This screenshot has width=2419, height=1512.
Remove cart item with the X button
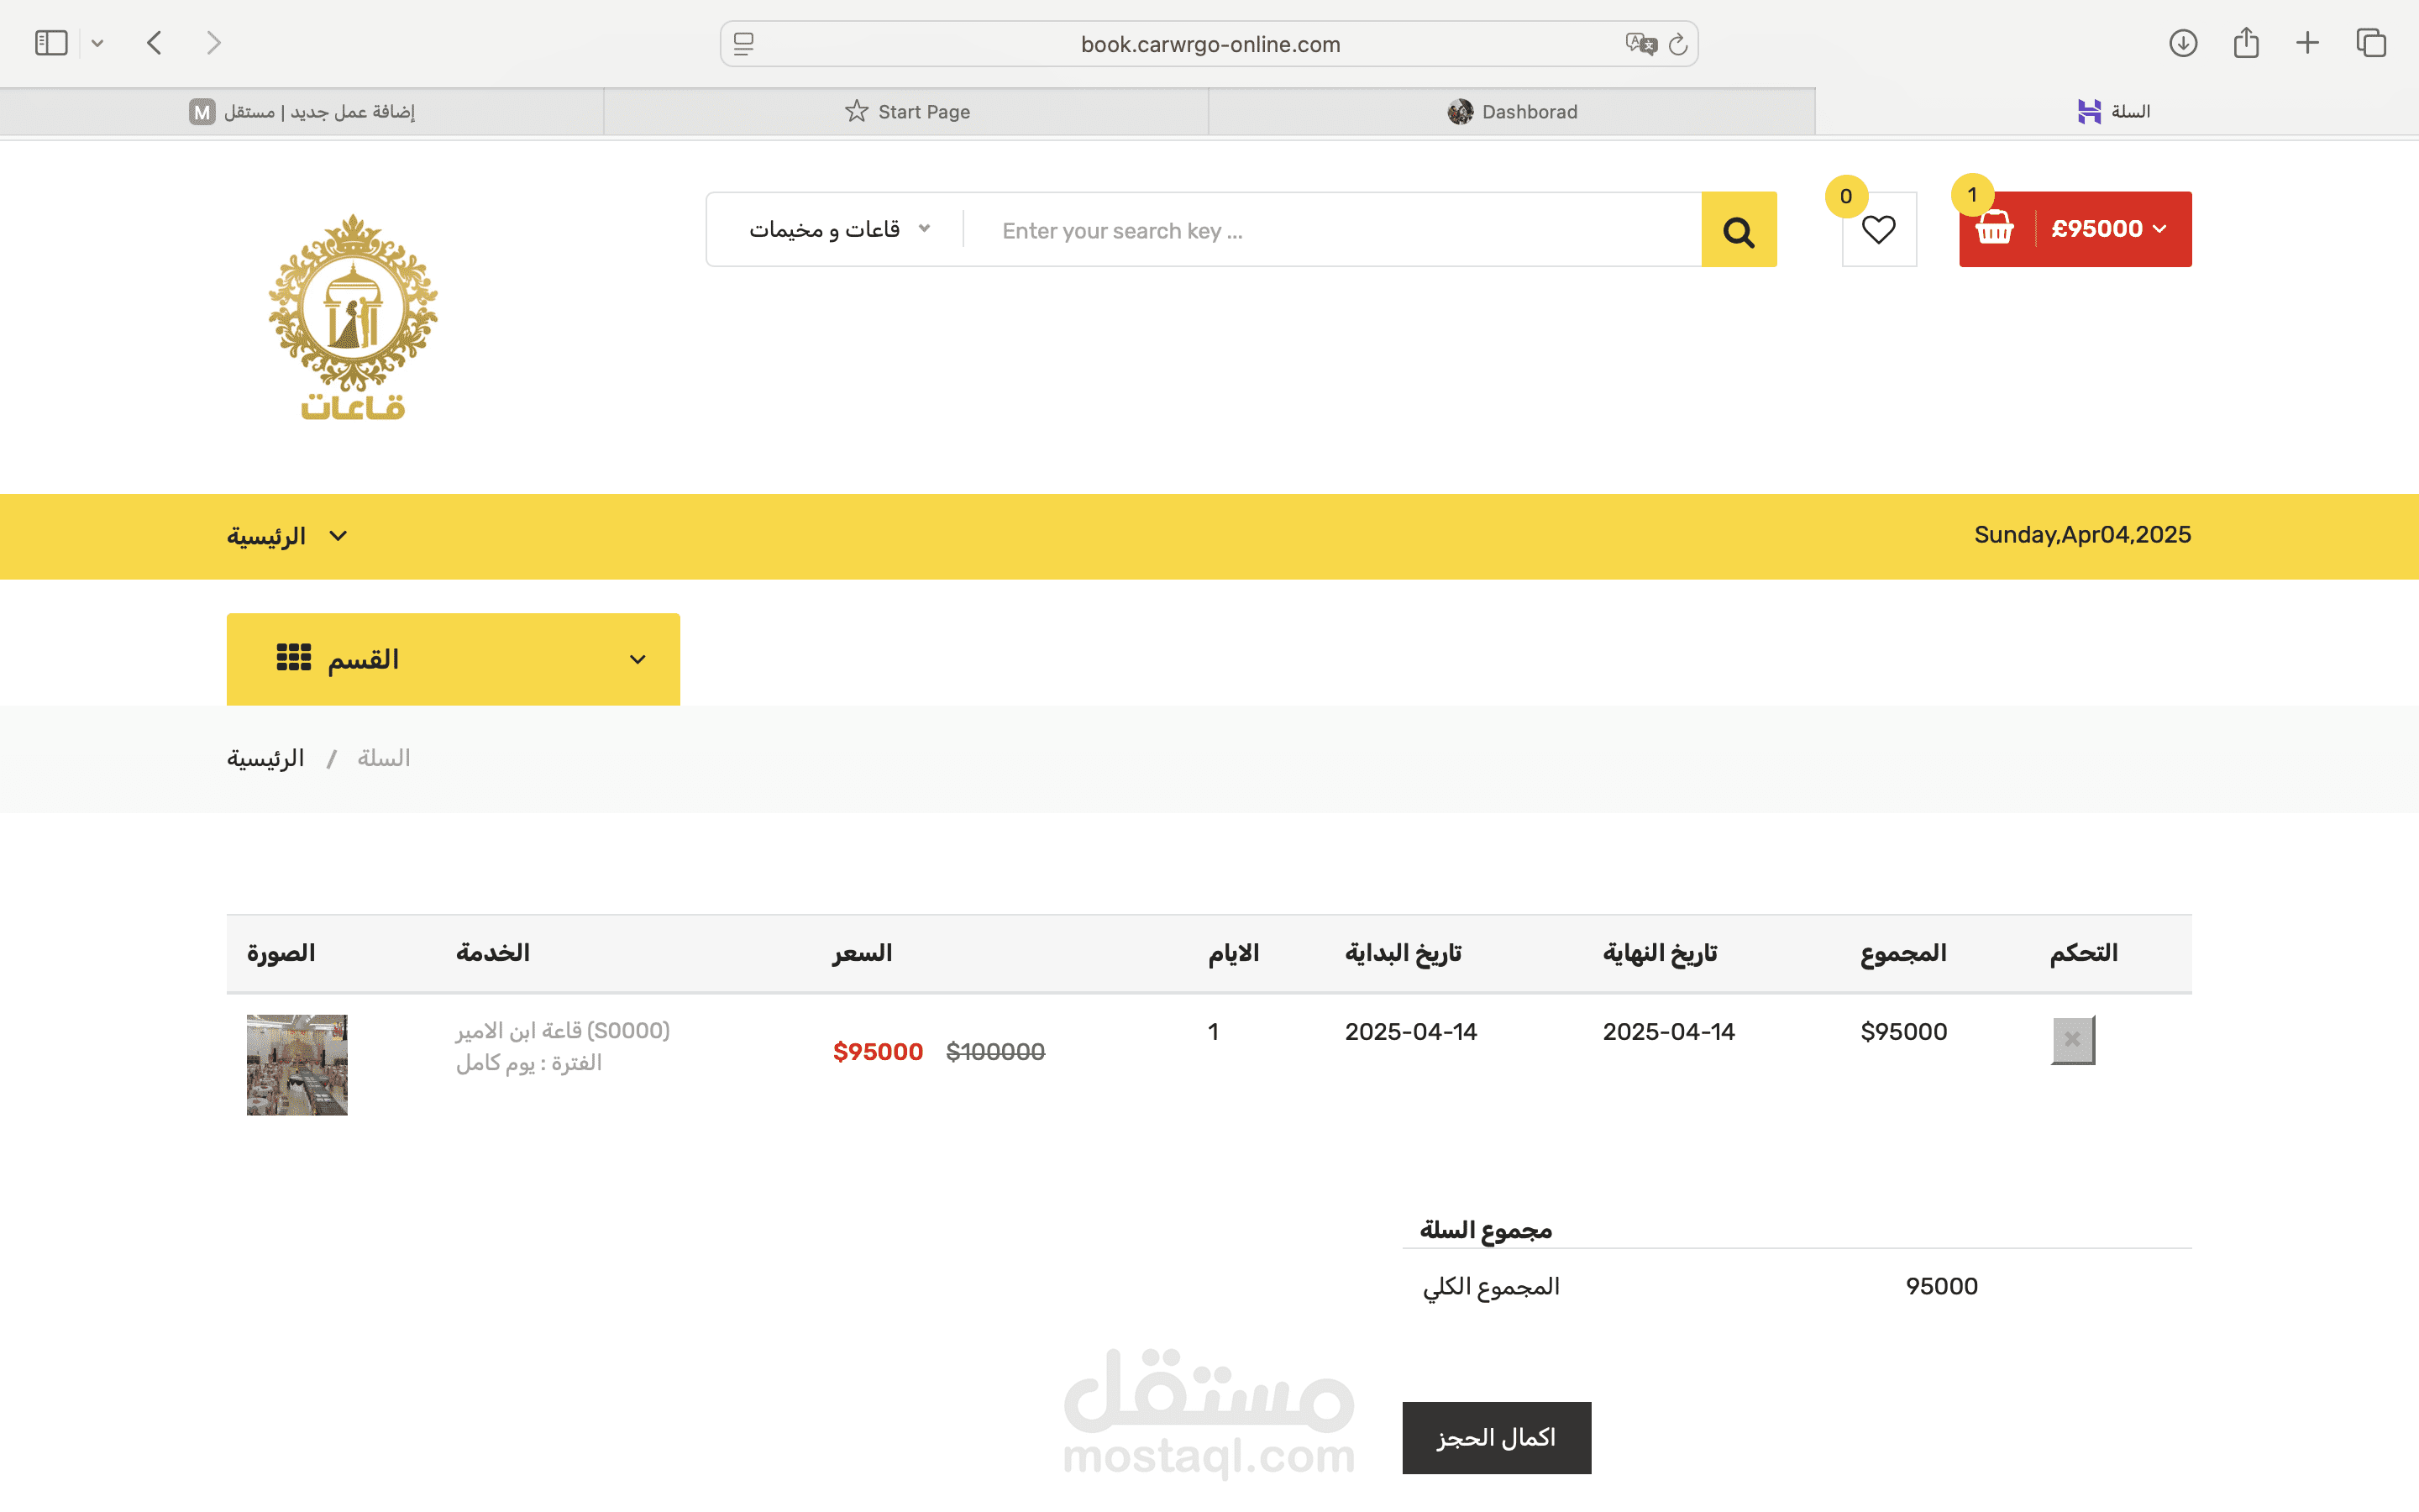(x=2072, y=1040)
